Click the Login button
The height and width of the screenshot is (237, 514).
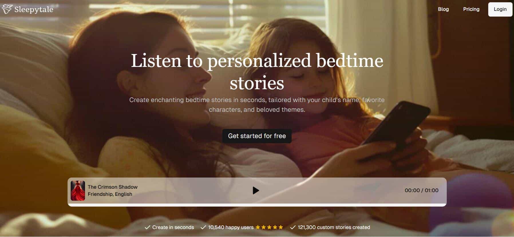click(500, 9)
